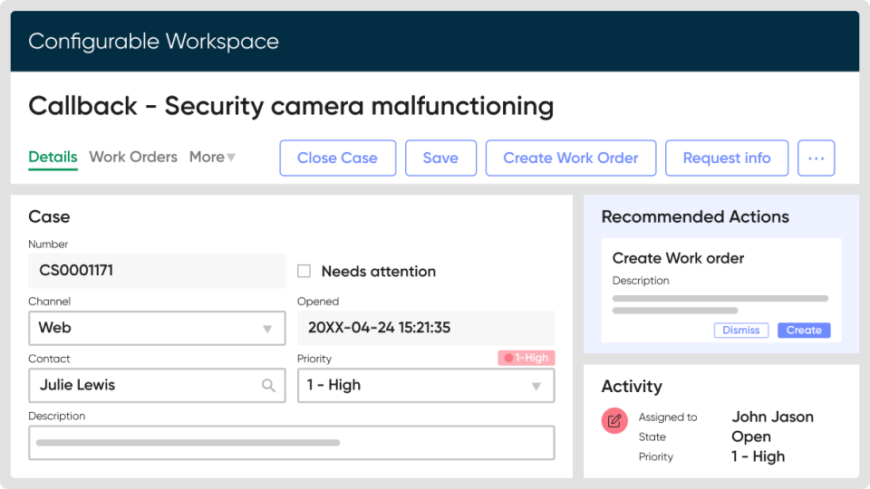Enable the Needs attention checkbox
The image size is (870, 489).
(304, 272)
